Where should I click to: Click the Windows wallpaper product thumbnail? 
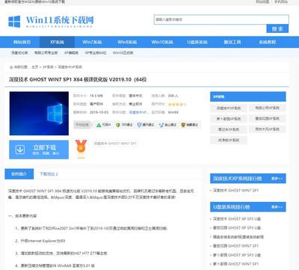[39, 114]
